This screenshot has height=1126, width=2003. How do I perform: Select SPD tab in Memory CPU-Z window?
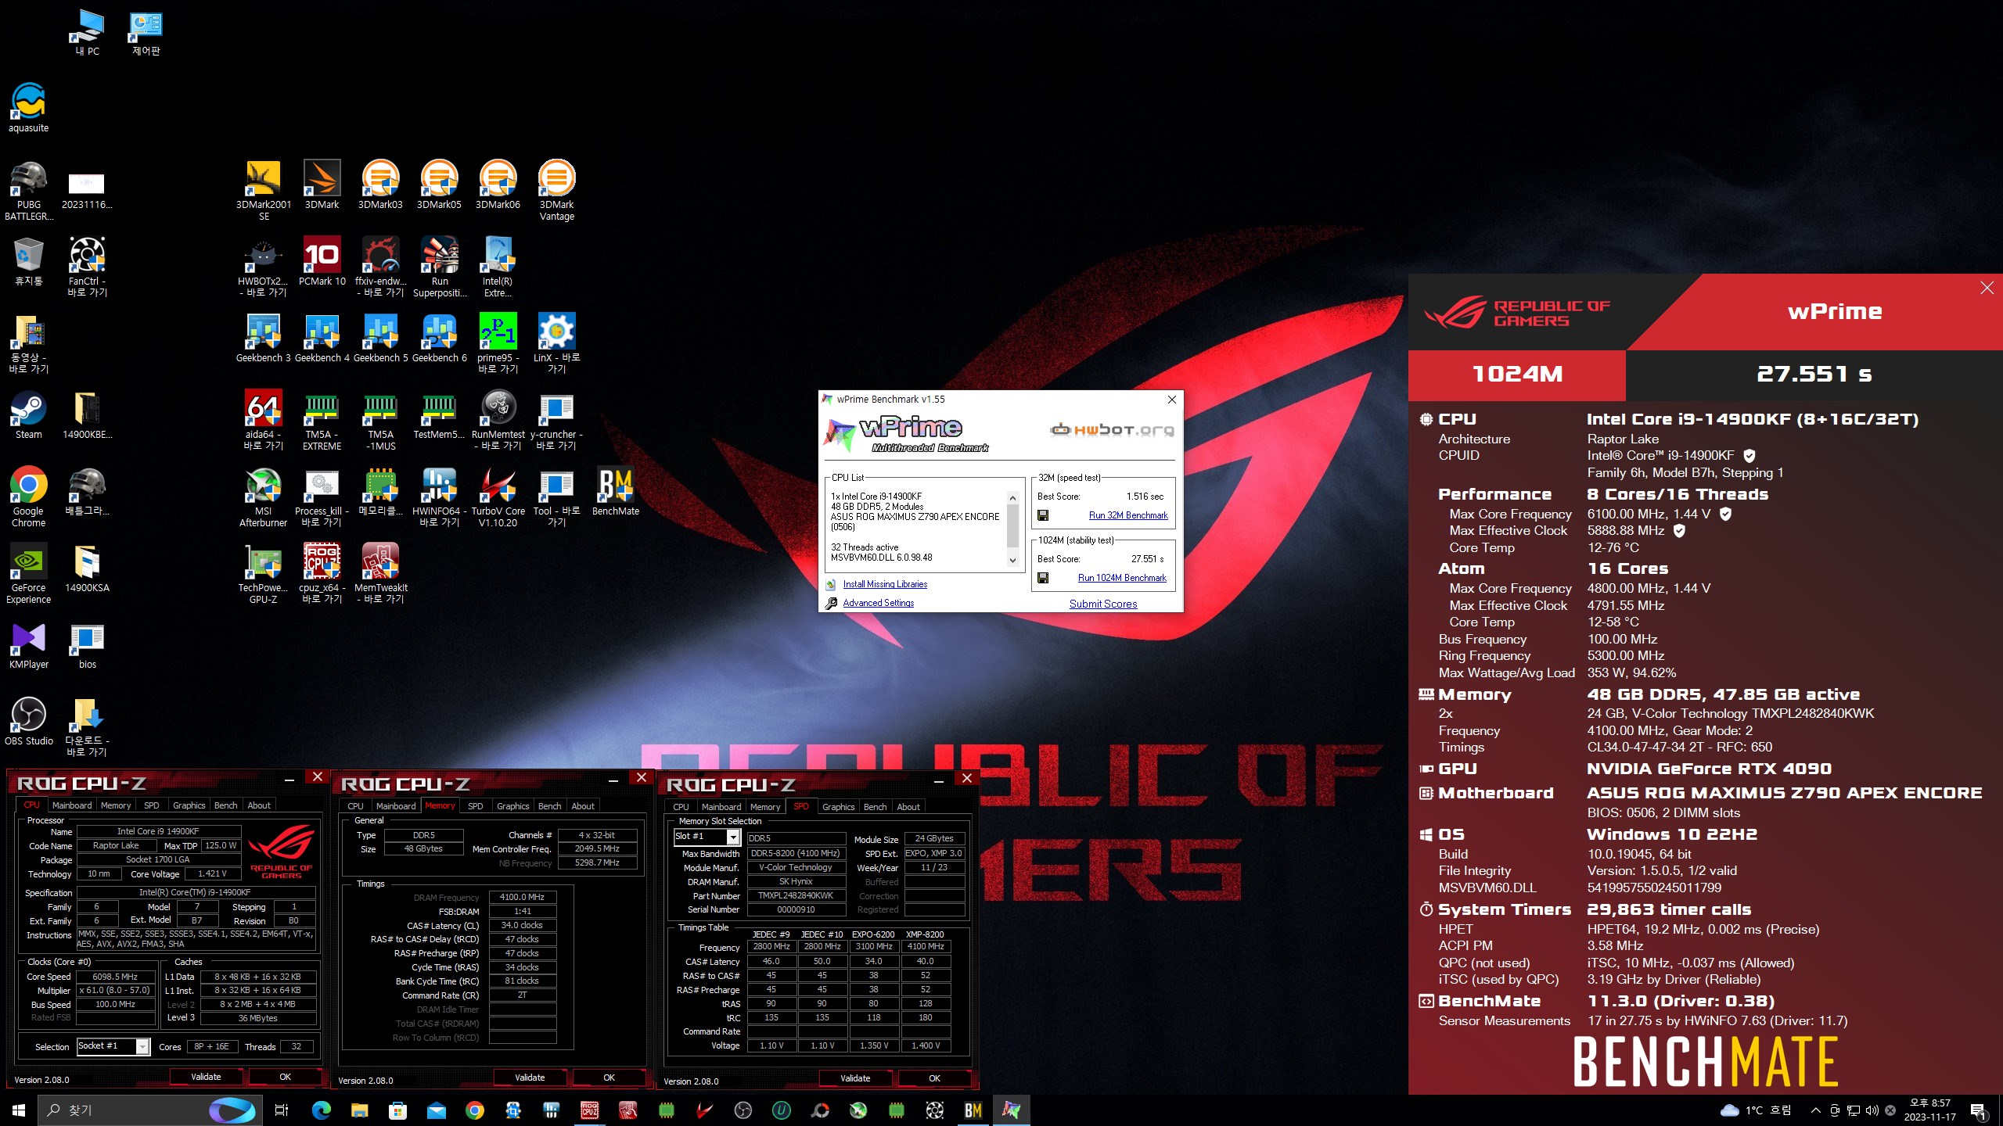point(475,806)
